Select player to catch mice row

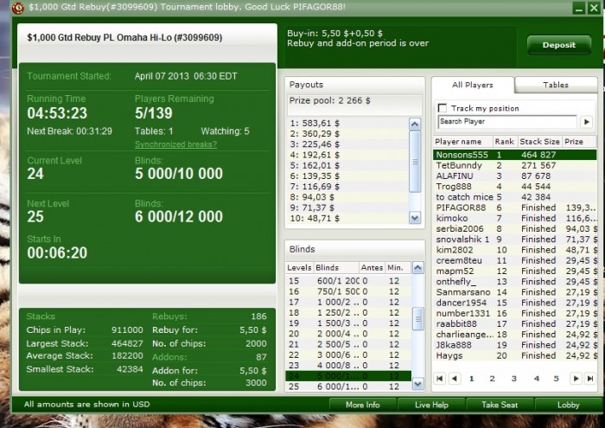pos(515,197)
